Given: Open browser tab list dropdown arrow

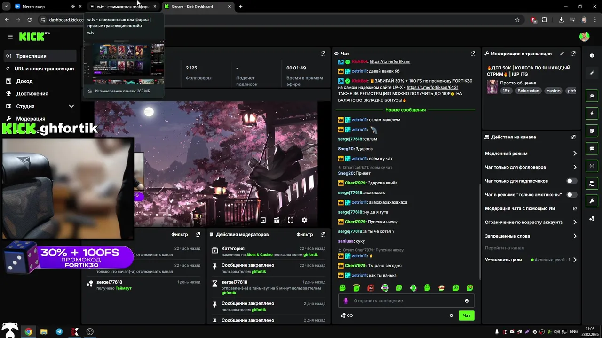Looking at the screenshot, I should coord(6,6).
